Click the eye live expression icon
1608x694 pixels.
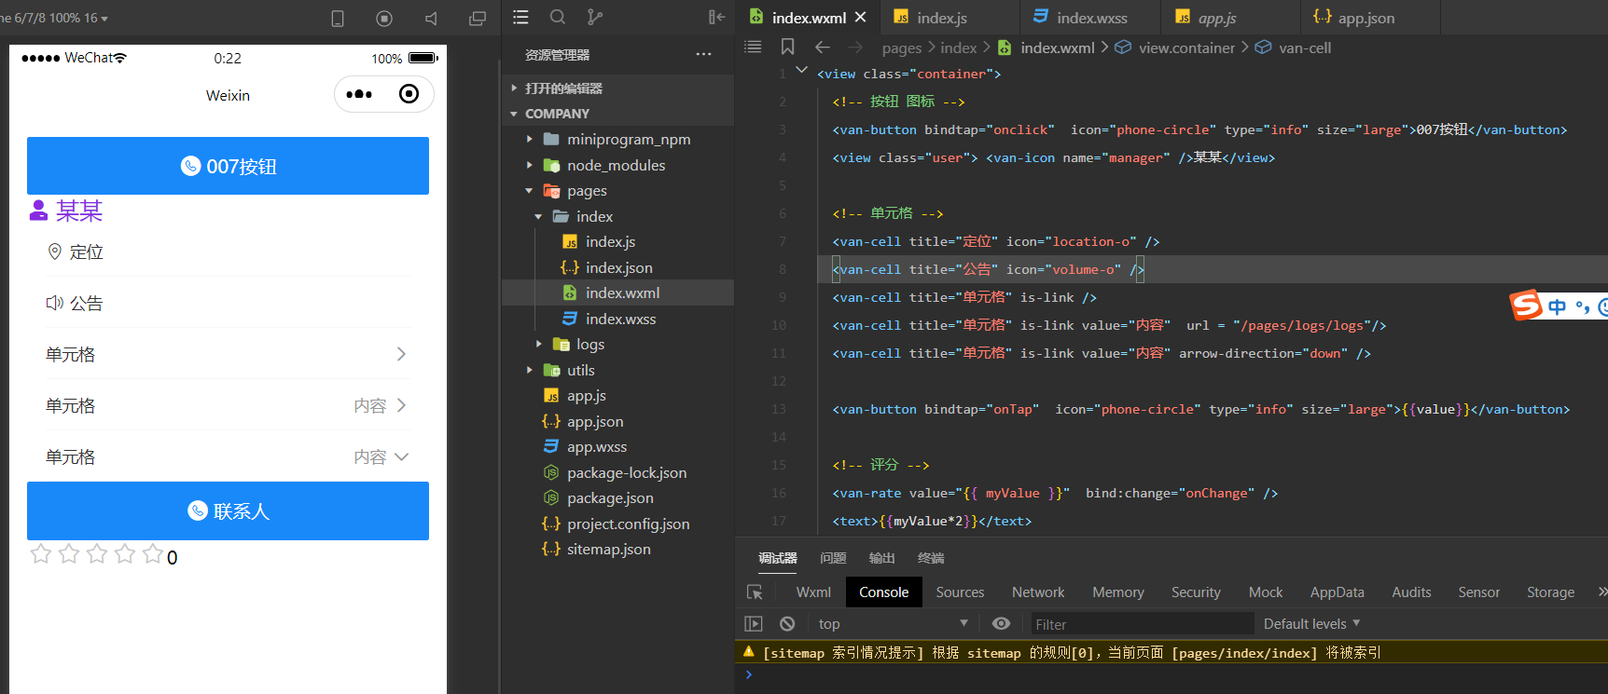(1001, 624)
